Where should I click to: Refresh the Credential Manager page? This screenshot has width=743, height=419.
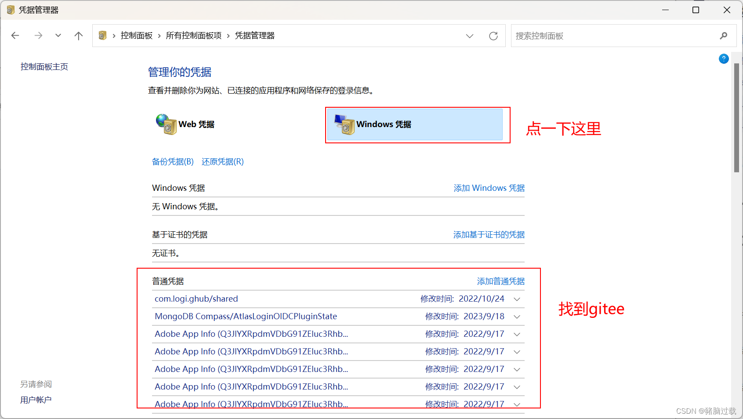[x=493, y=36]
